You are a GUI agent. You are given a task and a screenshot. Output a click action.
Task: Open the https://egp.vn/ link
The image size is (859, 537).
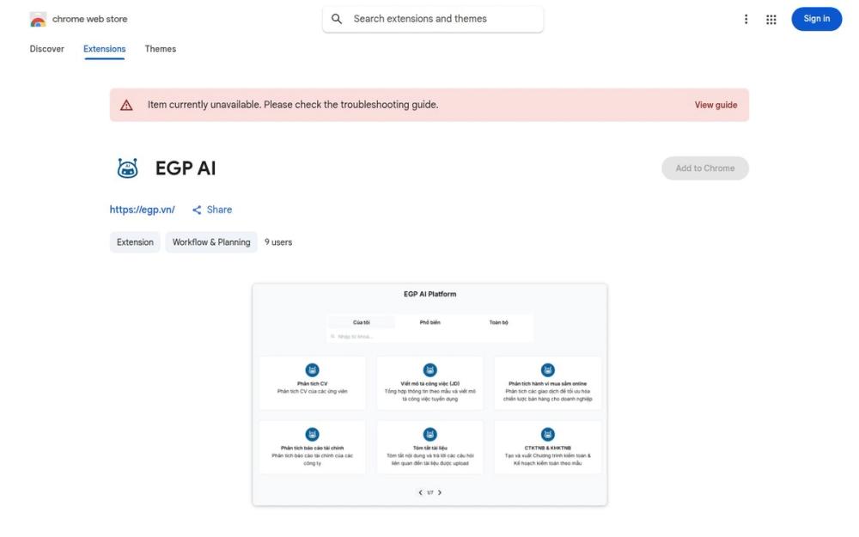[x=143, y=210]
